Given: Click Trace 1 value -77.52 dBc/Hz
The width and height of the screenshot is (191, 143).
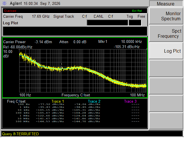Looking at the screenshot, I should (x=51, y=104).
